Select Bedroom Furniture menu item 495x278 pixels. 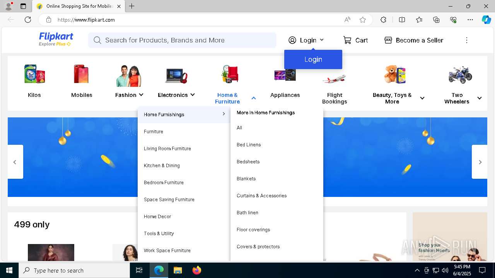point(164,183)
